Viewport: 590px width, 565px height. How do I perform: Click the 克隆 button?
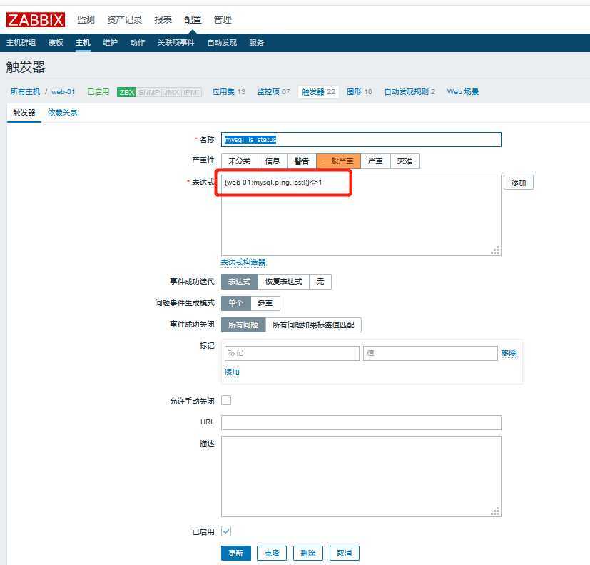[x=272, y=554]
